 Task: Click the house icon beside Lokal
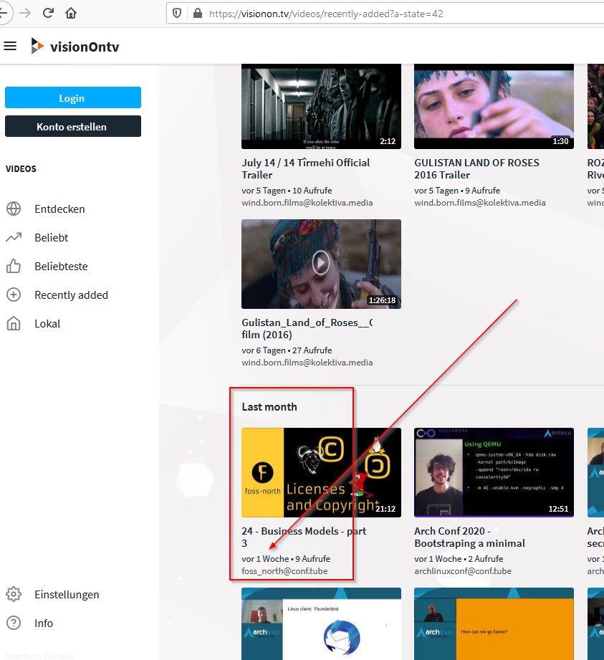(14, 323)
